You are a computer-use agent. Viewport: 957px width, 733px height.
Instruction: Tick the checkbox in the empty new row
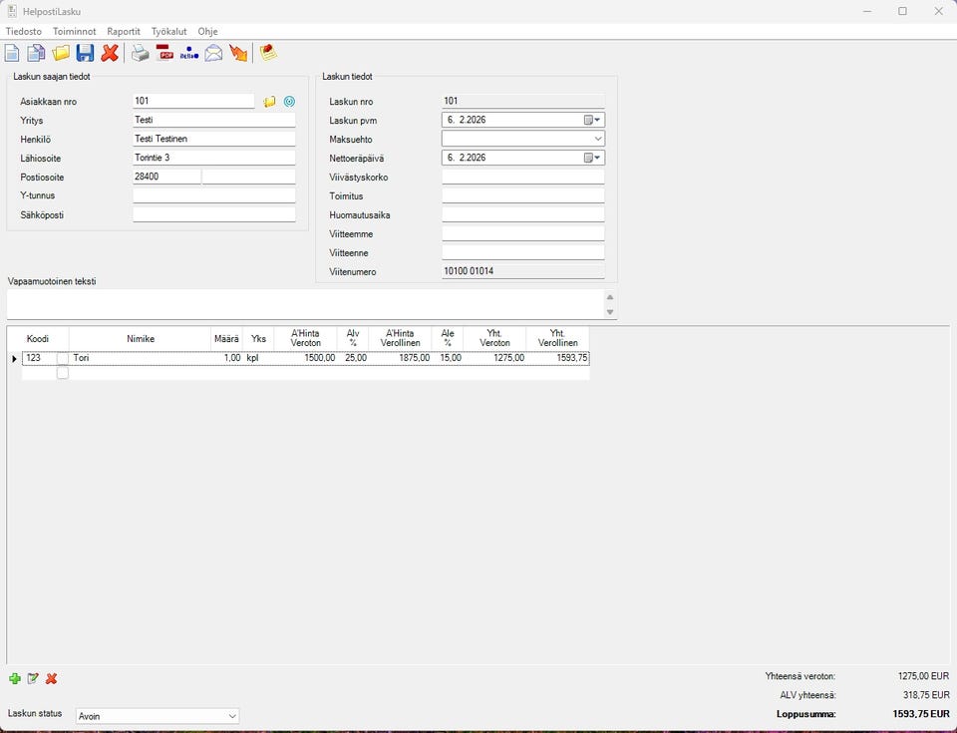pyautogui.click(x=62, y=373)
